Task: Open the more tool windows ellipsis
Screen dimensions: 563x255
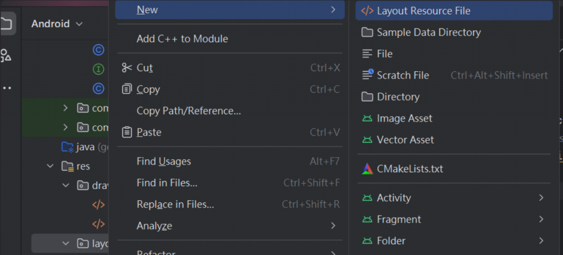Action: [x=7, y=88]
